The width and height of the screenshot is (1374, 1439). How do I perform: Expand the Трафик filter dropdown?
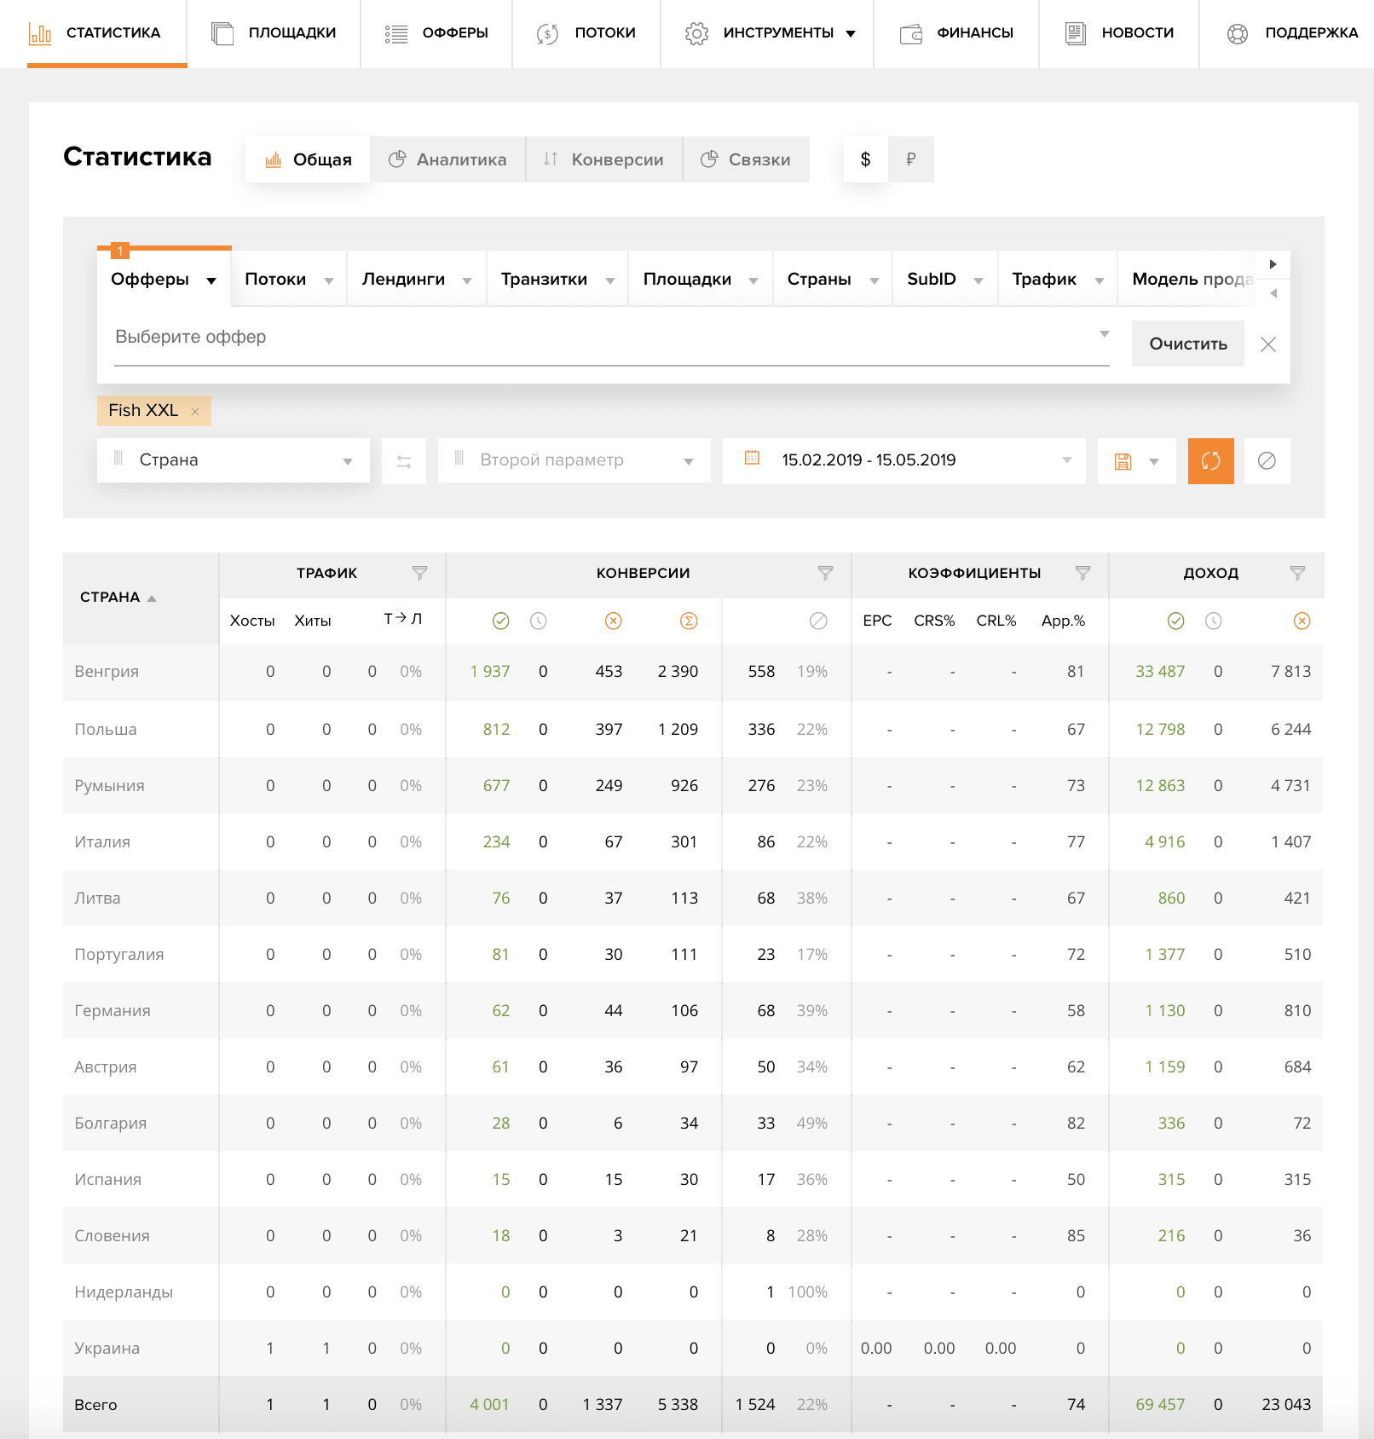pyautogui.click(x=1058, y=279)
